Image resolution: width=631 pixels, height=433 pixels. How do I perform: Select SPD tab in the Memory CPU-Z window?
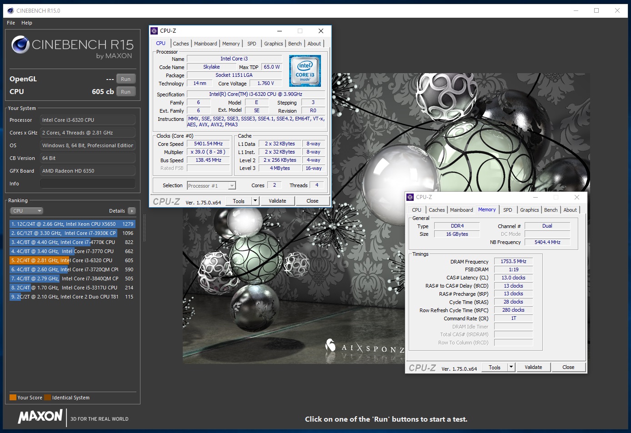pyautogui.click(x=508, y=210)
